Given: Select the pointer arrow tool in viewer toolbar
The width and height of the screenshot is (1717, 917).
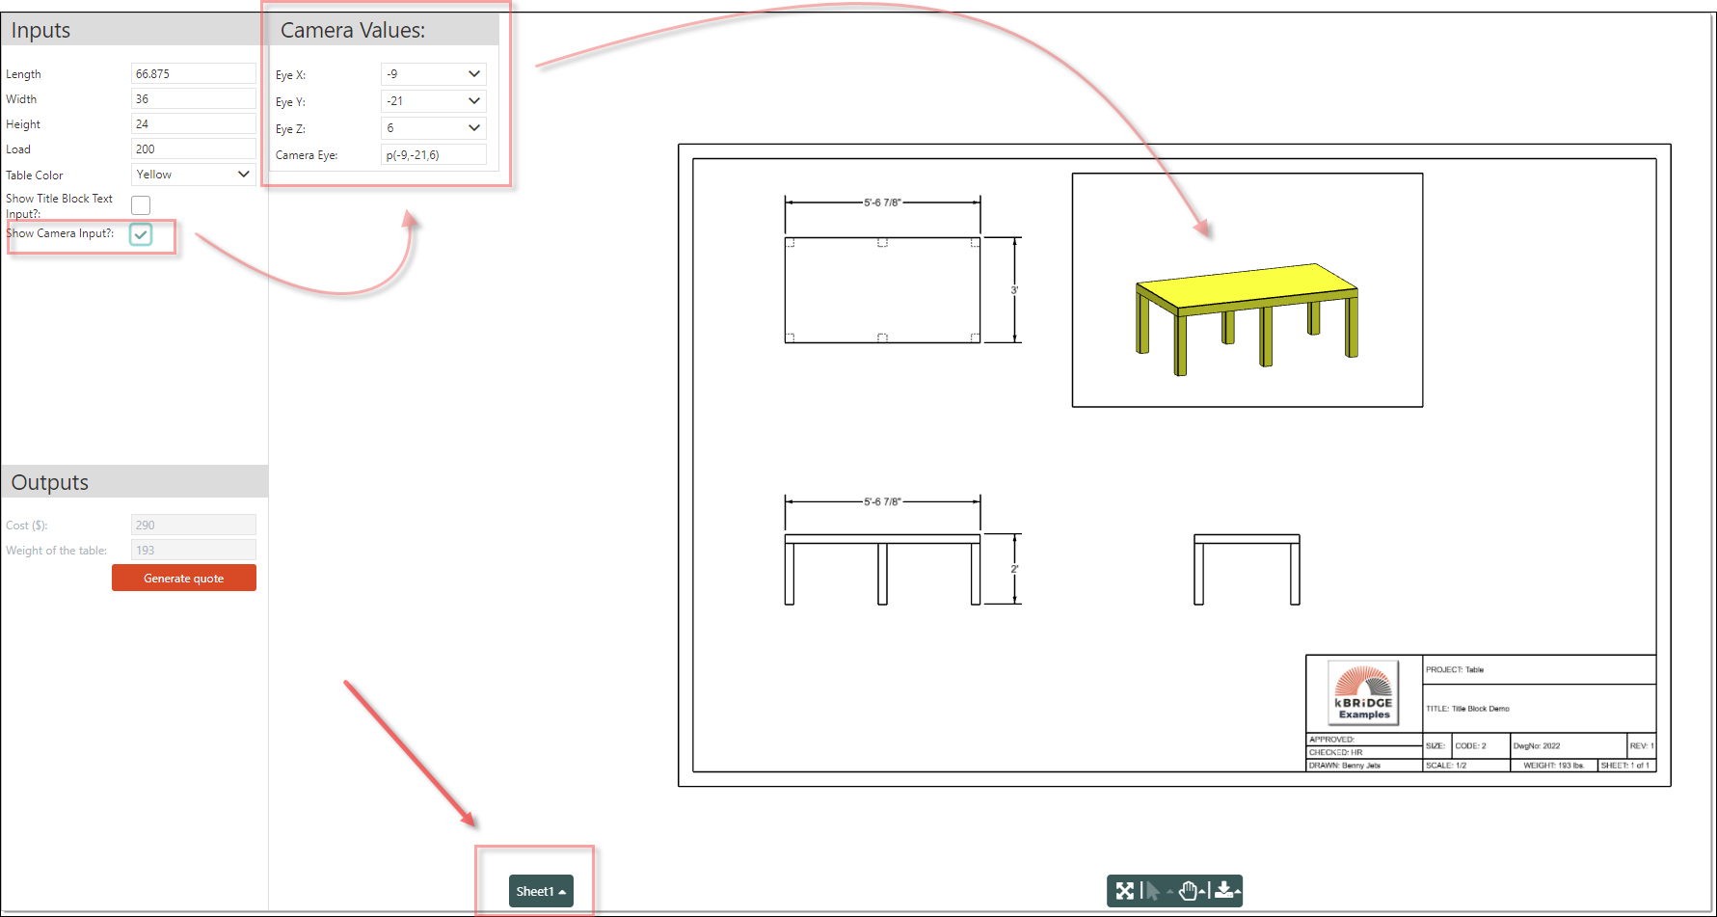Looking at the screenshot, I should 1153,891.
